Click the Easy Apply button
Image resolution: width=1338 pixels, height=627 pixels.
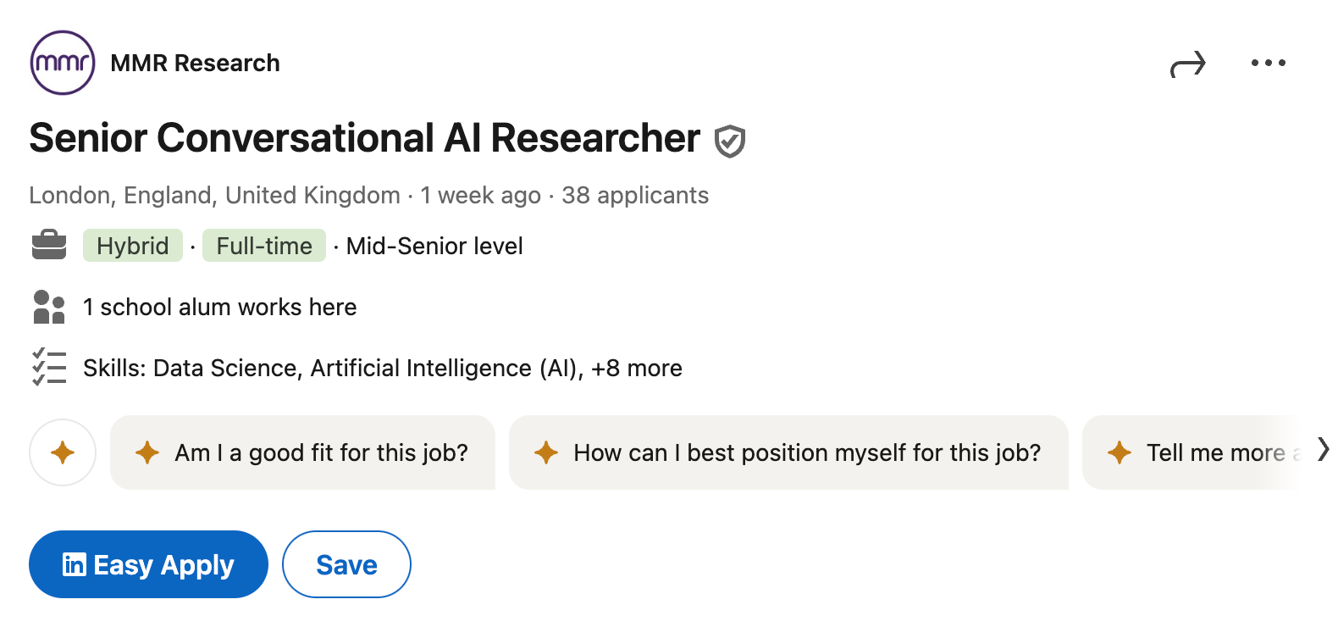pos(148,564)
